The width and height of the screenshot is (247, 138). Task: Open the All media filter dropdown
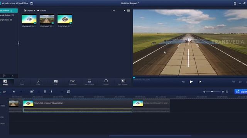(x=118, y=10)
